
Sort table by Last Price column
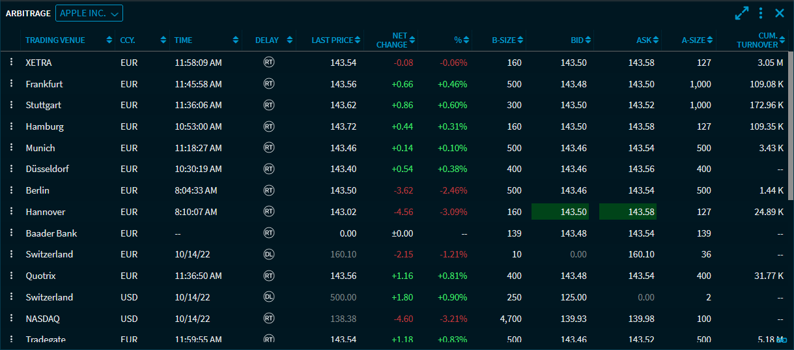[332, 40]
